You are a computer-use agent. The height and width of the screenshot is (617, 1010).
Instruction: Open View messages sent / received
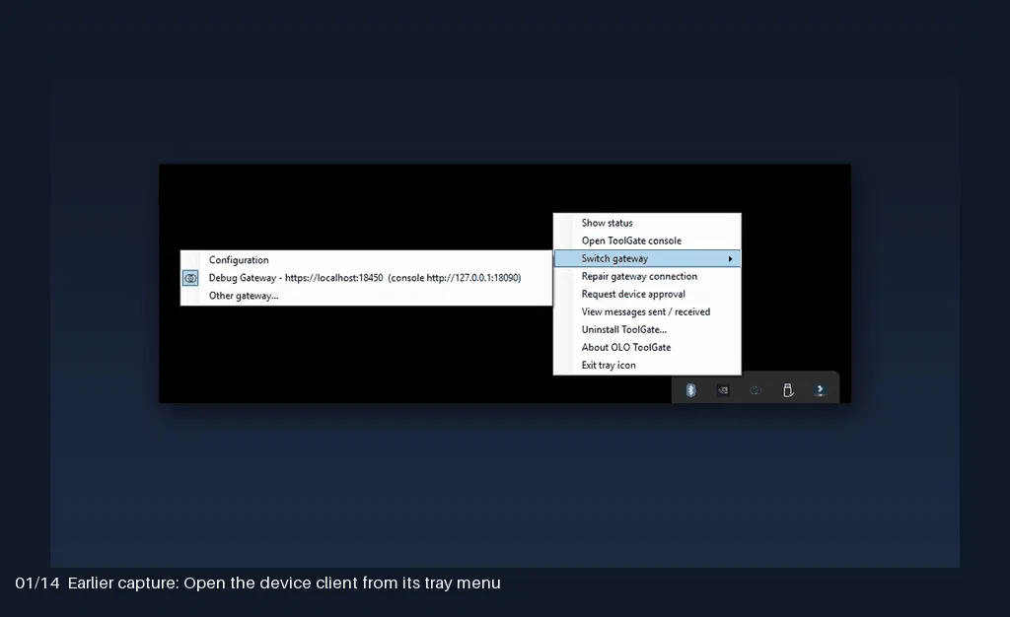[x=647, y=312]
